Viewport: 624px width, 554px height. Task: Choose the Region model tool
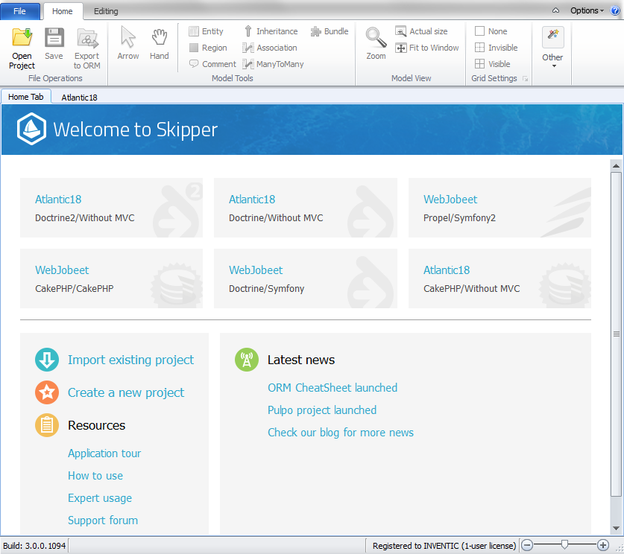[208, 48]
